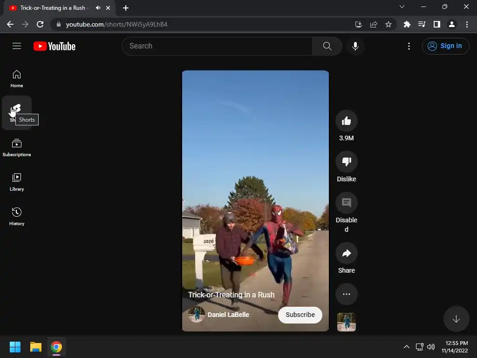Click the YouTube logo

pos(55,46)
